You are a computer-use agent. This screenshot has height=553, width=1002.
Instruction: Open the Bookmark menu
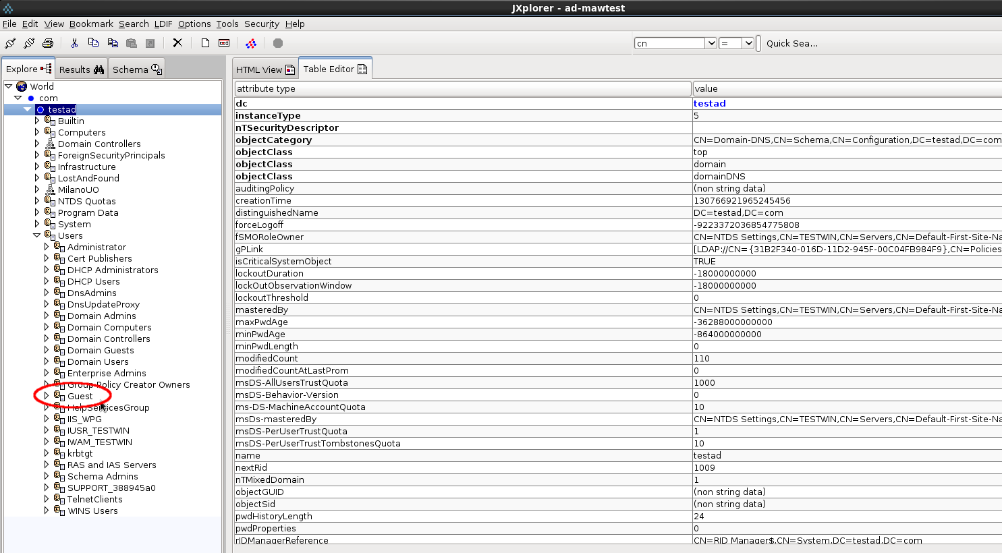click(91, 24)
